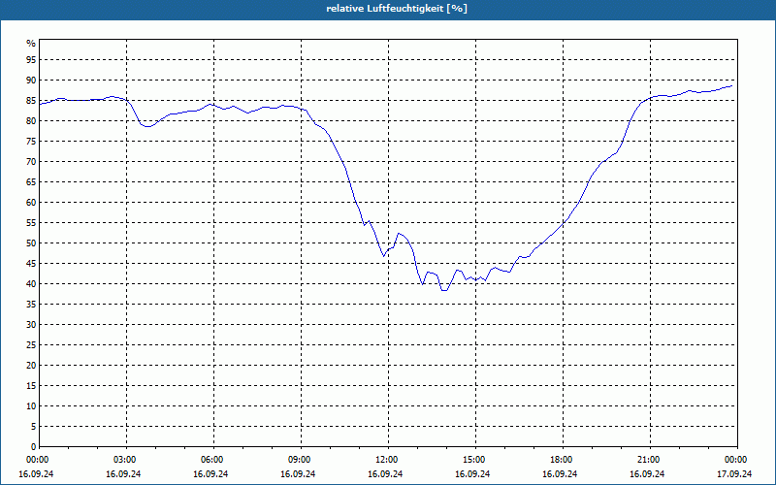776x485 pixels.
Task: Click the y-axis value 60
Action: pos(31,203)
